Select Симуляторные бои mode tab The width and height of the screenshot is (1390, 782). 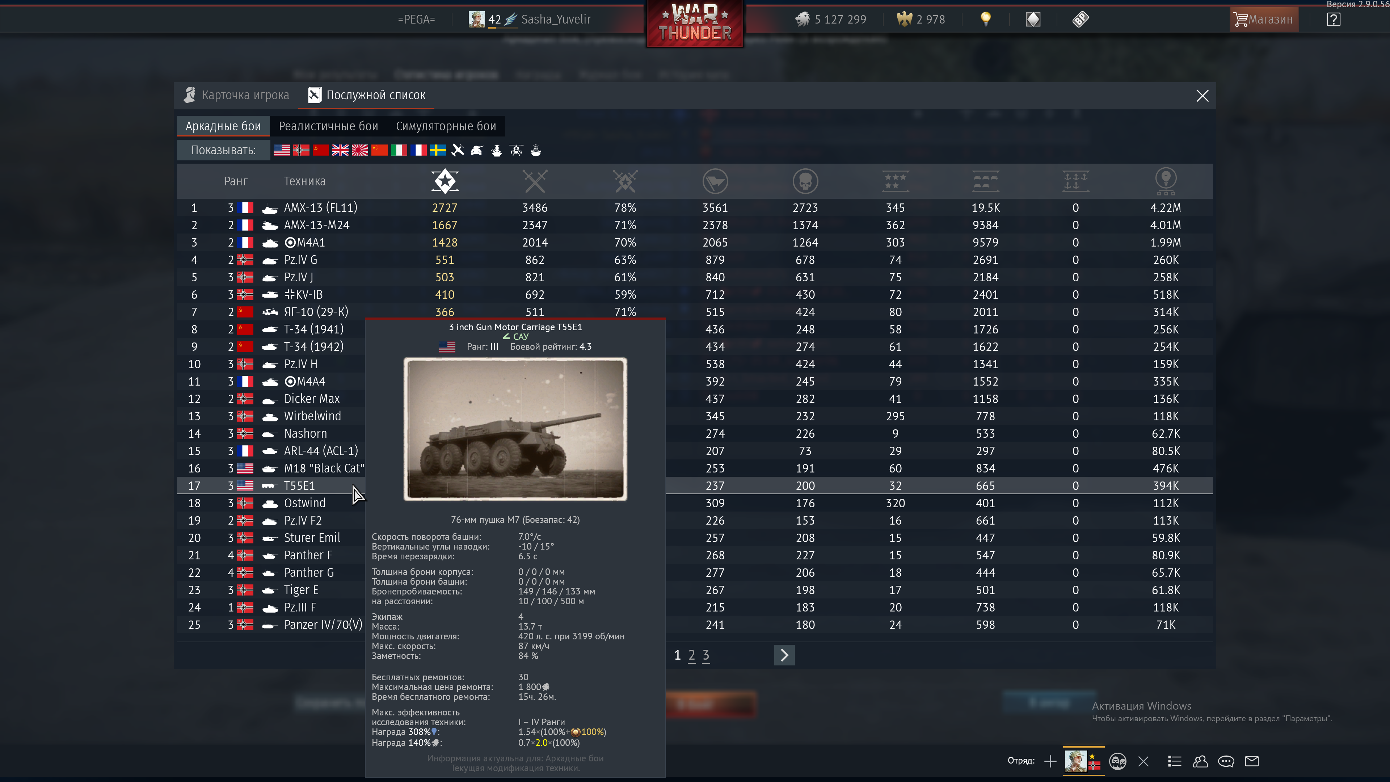point(446,126)
